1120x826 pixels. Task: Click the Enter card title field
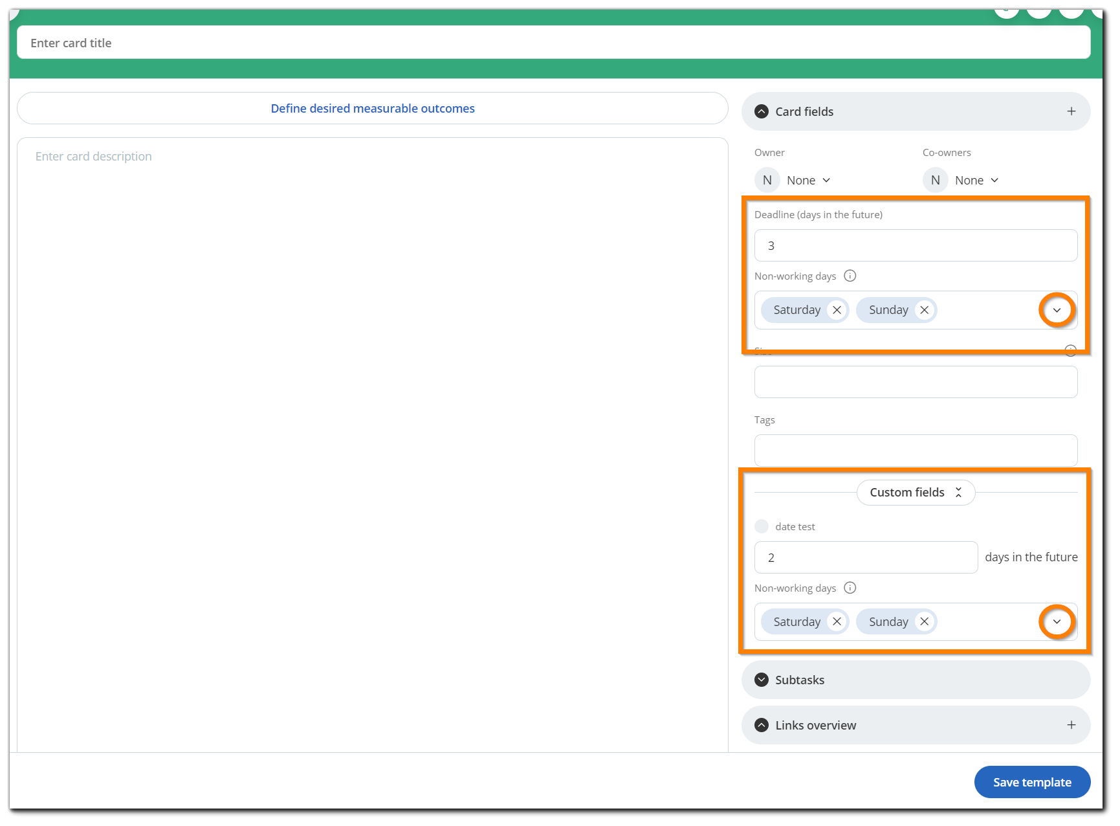point(553,43)
